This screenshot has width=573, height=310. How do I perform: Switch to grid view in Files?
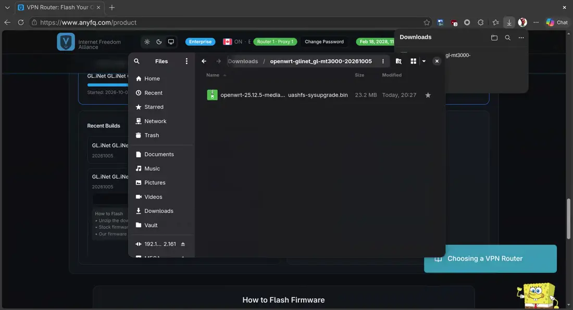coord(413,61)
